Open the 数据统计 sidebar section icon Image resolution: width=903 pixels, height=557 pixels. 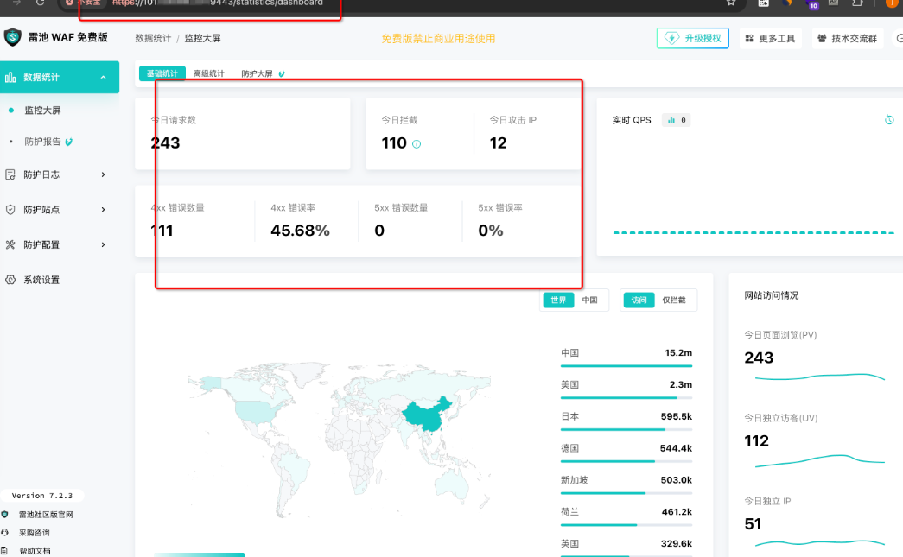(x=10, y=77)
